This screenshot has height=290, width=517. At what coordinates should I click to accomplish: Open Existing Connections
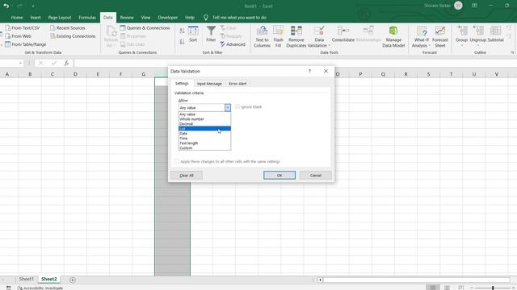(x=73, y=36)
